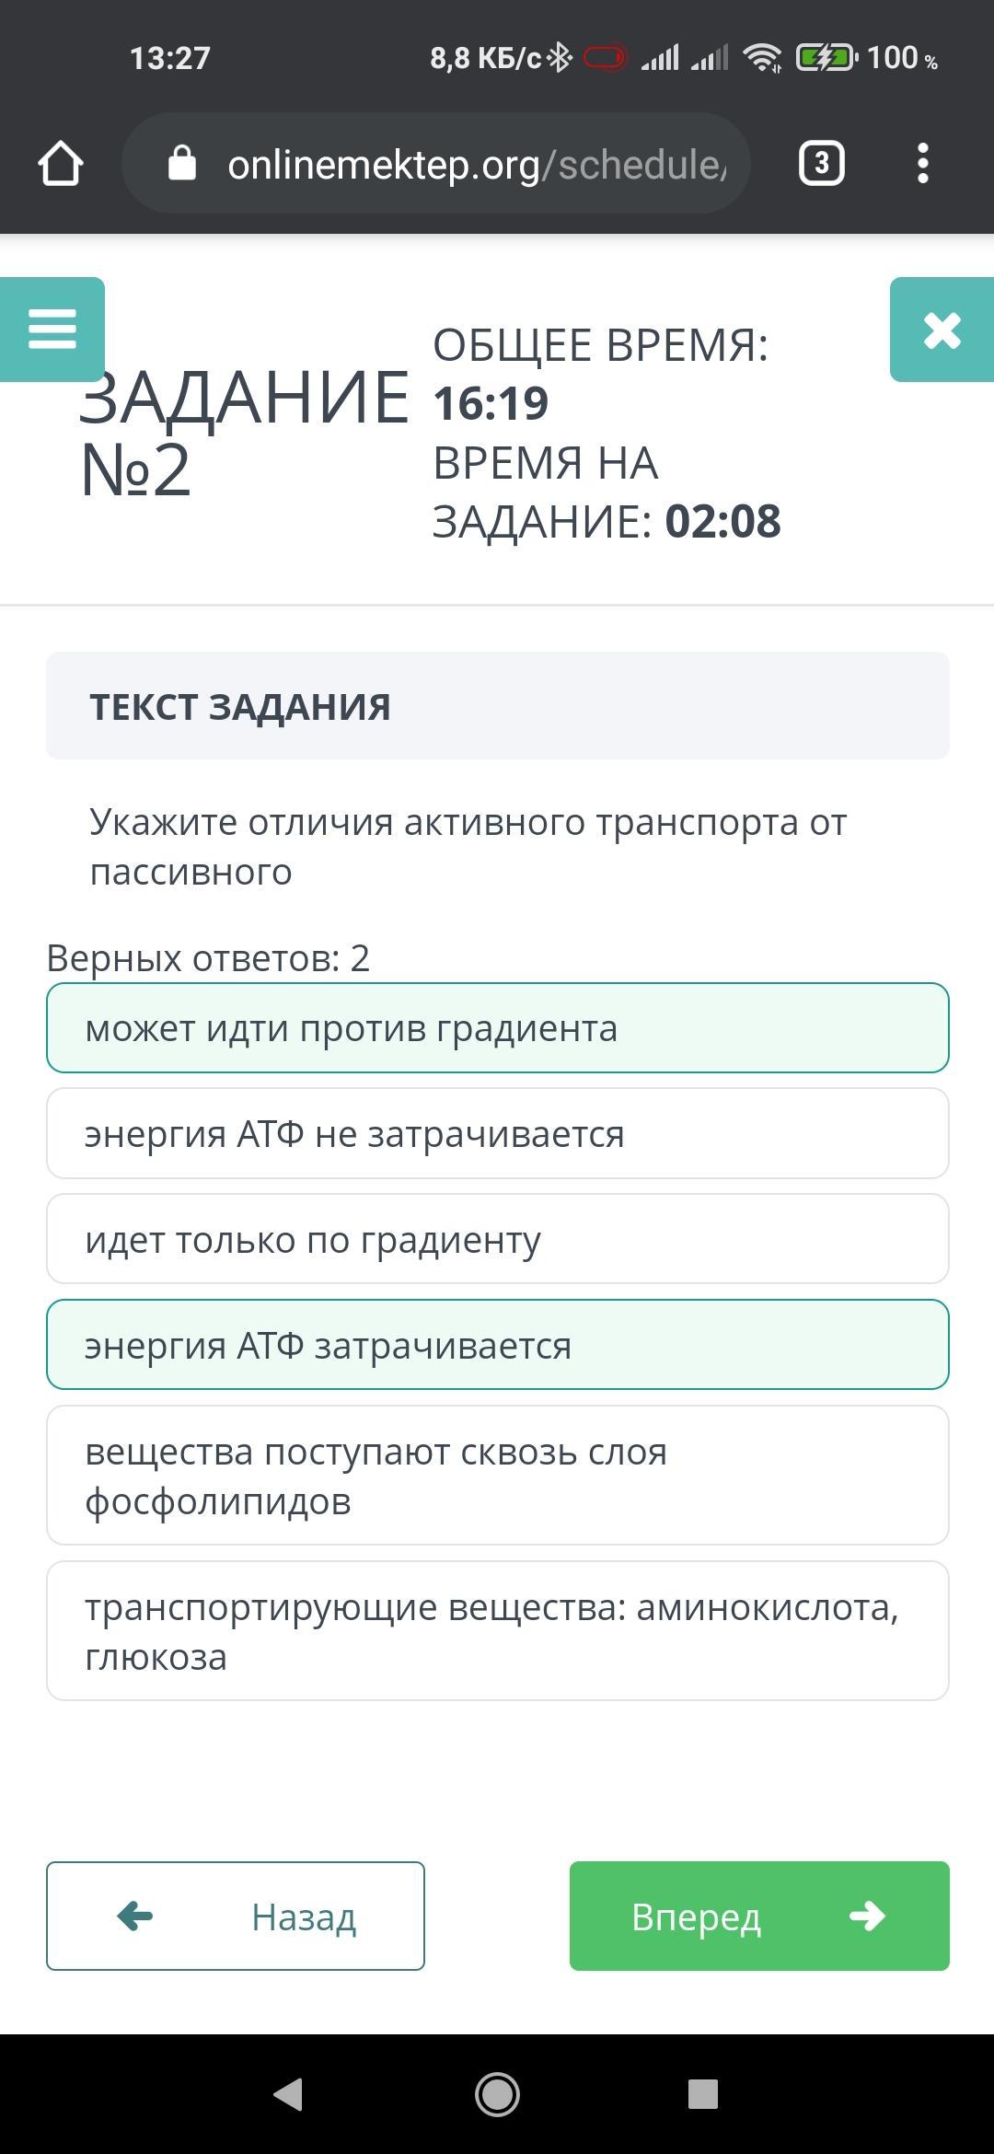Tap the battery indicator in status bar
Screen dimensions: 994x2154
(x=825, y=58)
